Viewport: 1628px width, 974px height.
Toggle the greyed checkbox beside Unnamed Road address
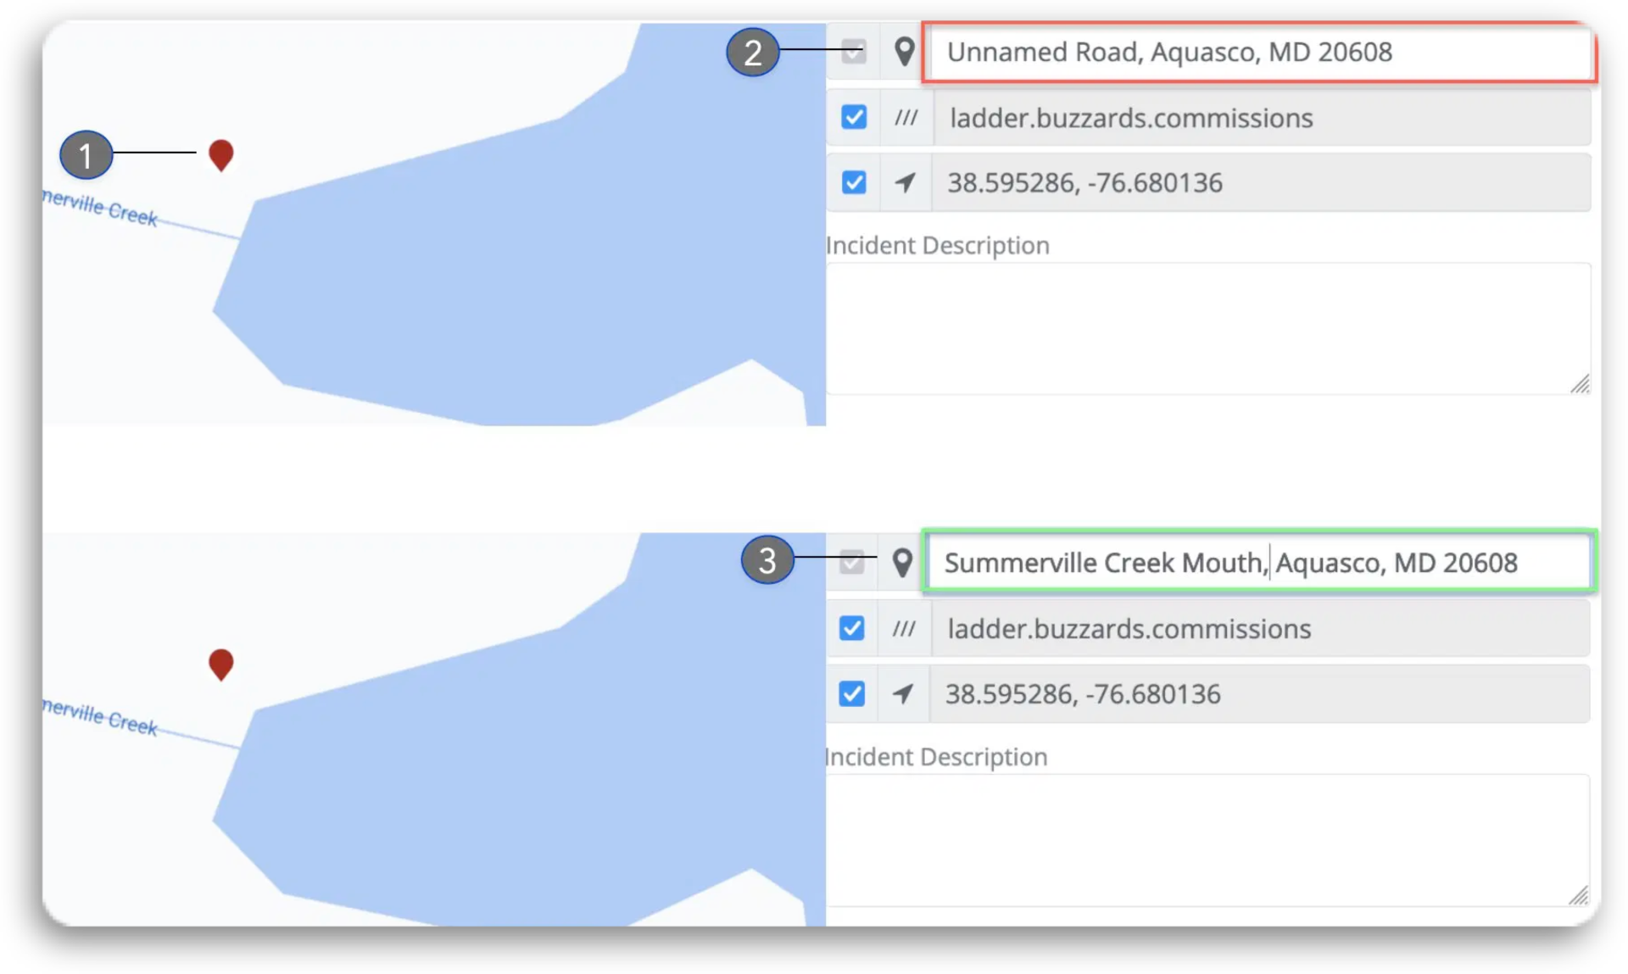[854, 52]
